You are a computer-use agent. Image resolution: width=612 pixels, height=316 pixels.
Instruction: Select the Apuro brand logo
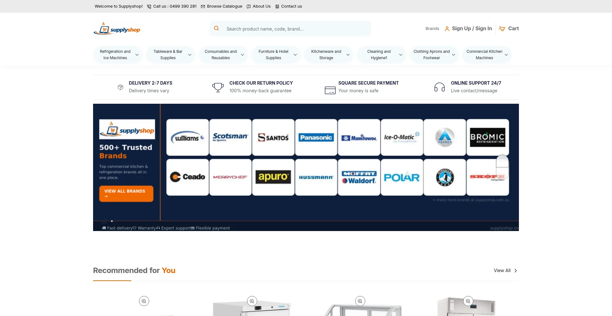pos(273,177)
